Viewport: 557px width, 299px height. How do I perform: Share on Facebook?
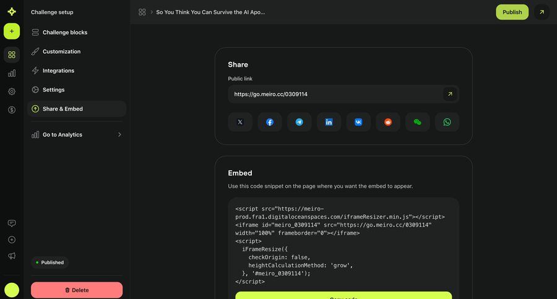270,122
